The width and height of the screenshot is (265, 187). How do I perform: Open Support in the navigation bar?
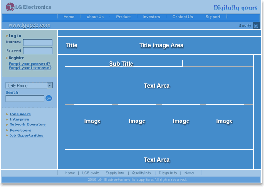pyautogui.click(x=213, y=17)
